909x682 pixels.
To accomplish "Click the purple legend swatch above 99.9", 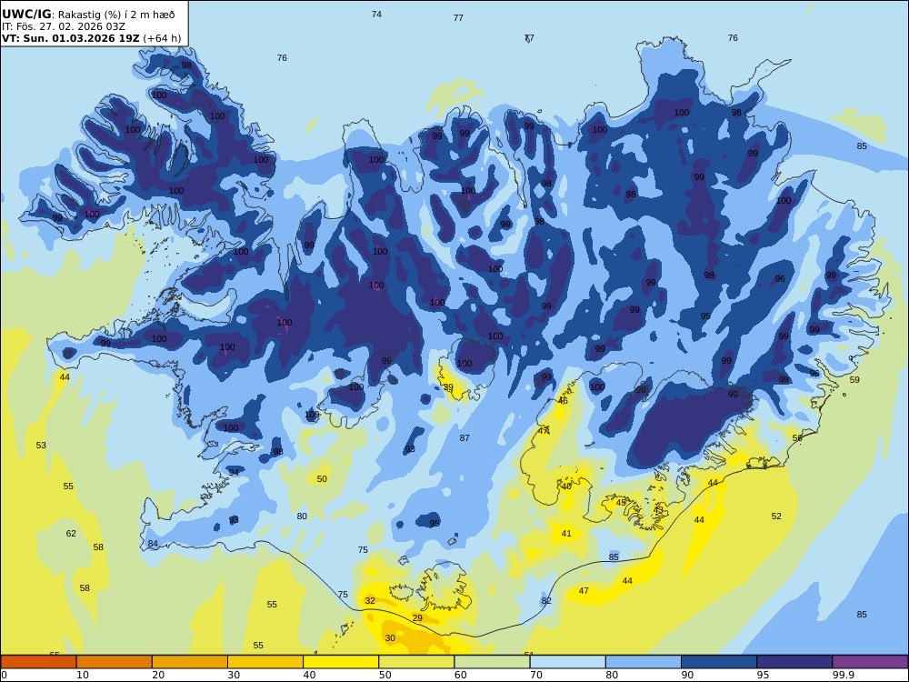I will 870,662.
